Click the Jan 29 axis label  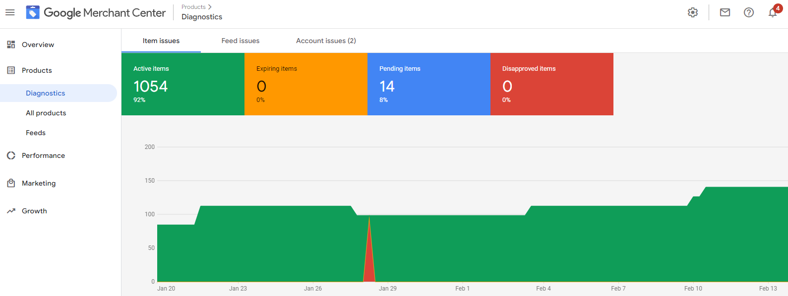pyautogui.click(x=388, y=289)
